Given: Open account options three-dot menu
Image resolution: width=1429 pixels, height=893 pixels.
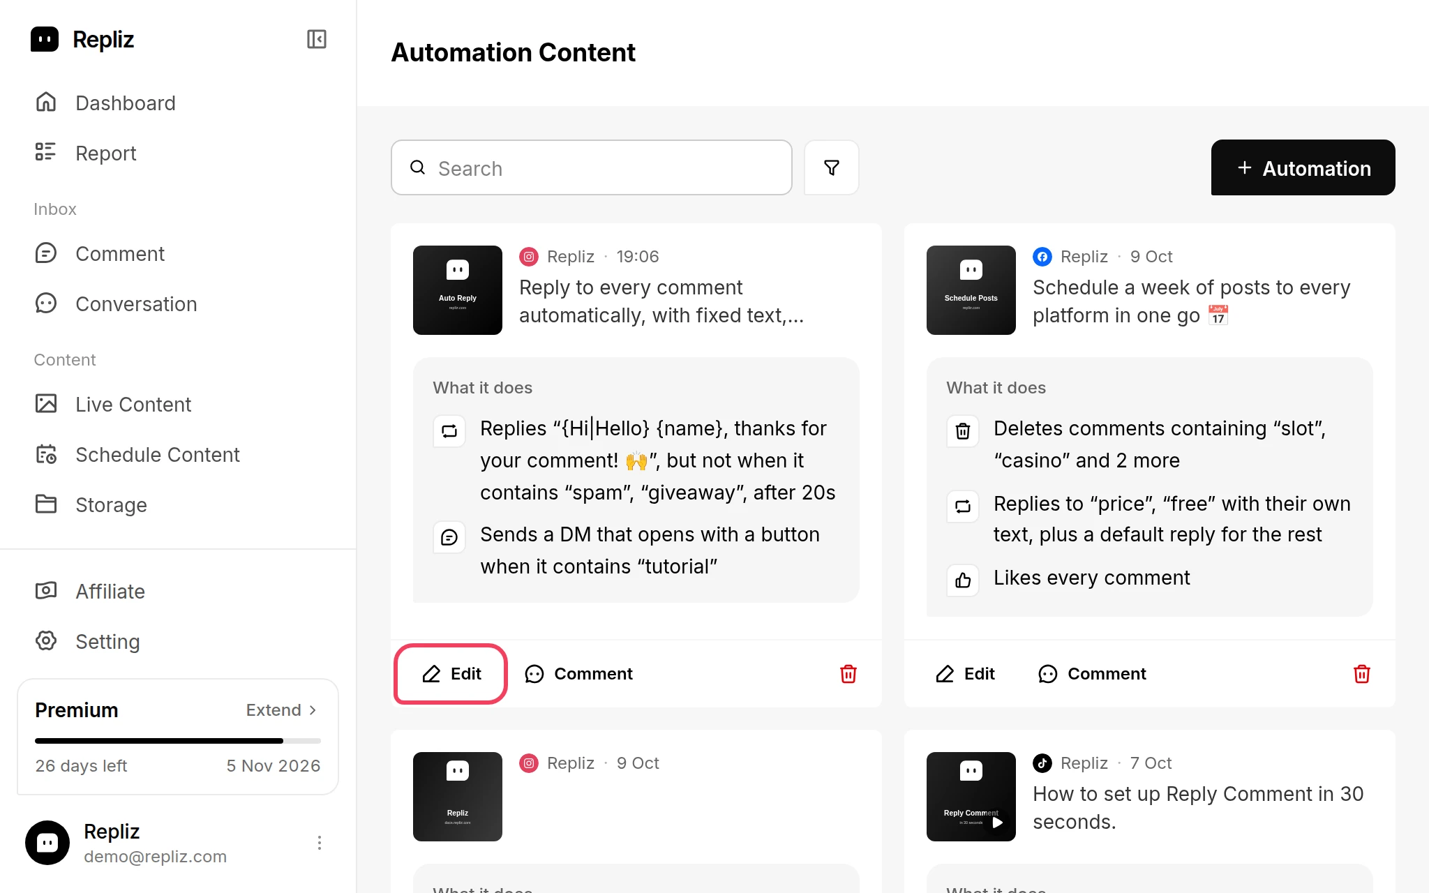Looking at the screenshot, I should tap(320, 843).
